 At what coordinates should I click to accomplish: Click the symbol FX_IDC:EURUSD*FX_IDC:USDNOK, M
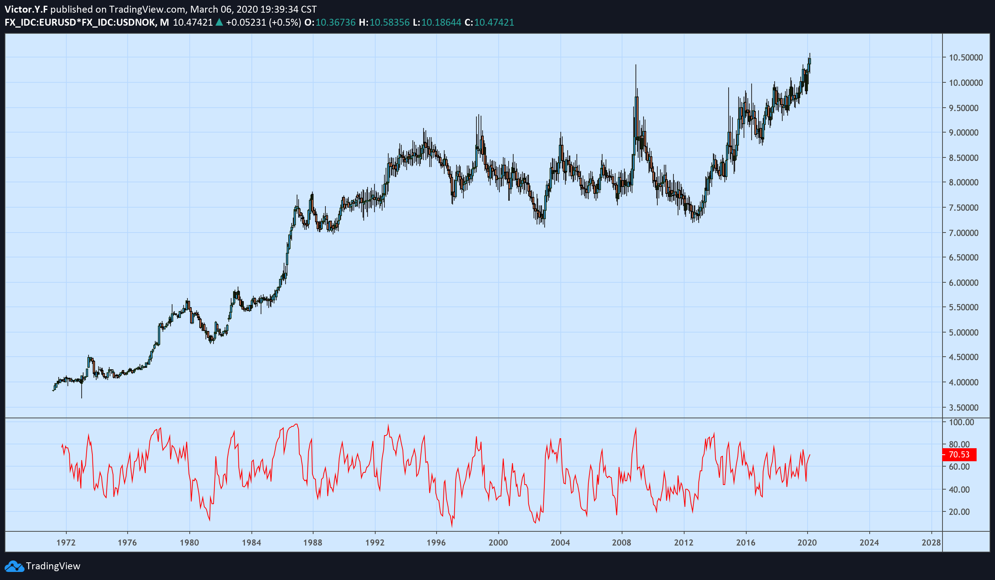click(x=87, y=23)
